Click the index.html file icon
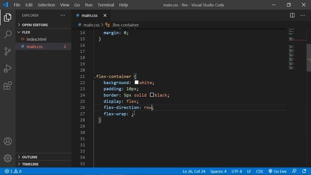 click(23, 39)
